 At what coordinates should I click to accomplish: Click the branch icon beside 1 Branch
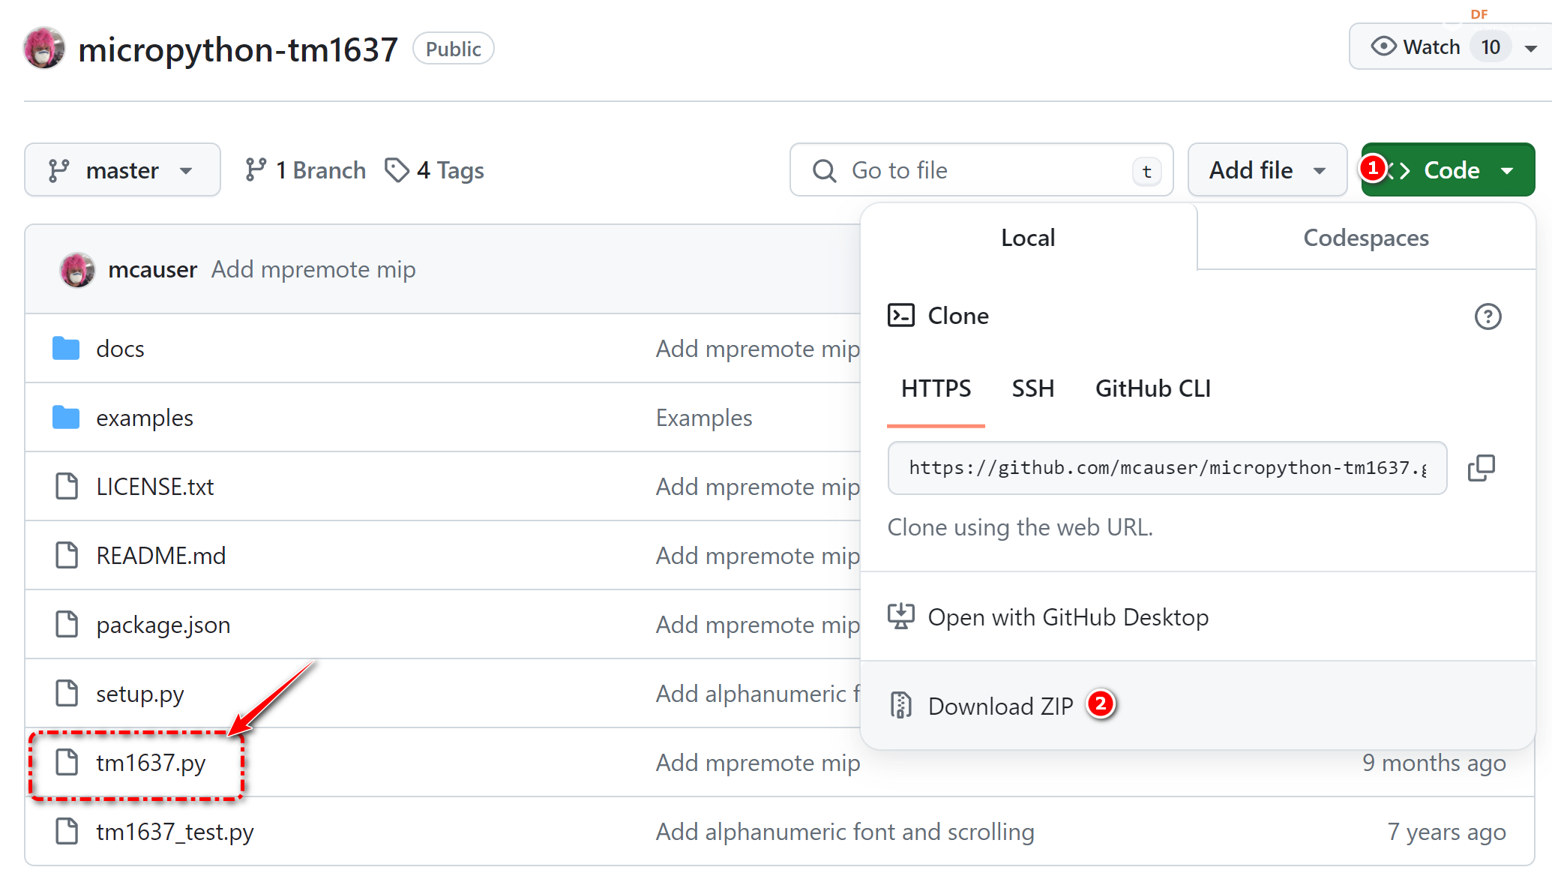[256, 170]
